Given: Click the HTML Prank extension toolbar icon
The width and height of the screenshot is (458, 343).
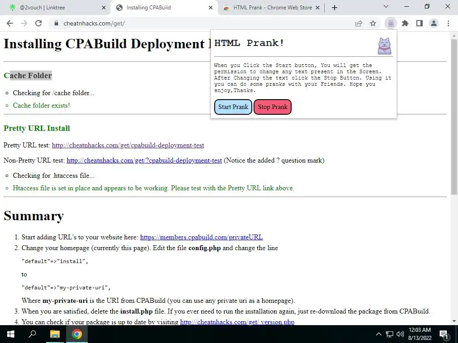Looking at the screenshot, I should pyautogui.click(x=391, y=23).
